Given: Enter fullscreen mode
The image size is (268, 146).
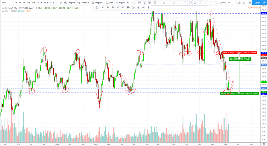Looking at the screenshot, I should (244, 3).
